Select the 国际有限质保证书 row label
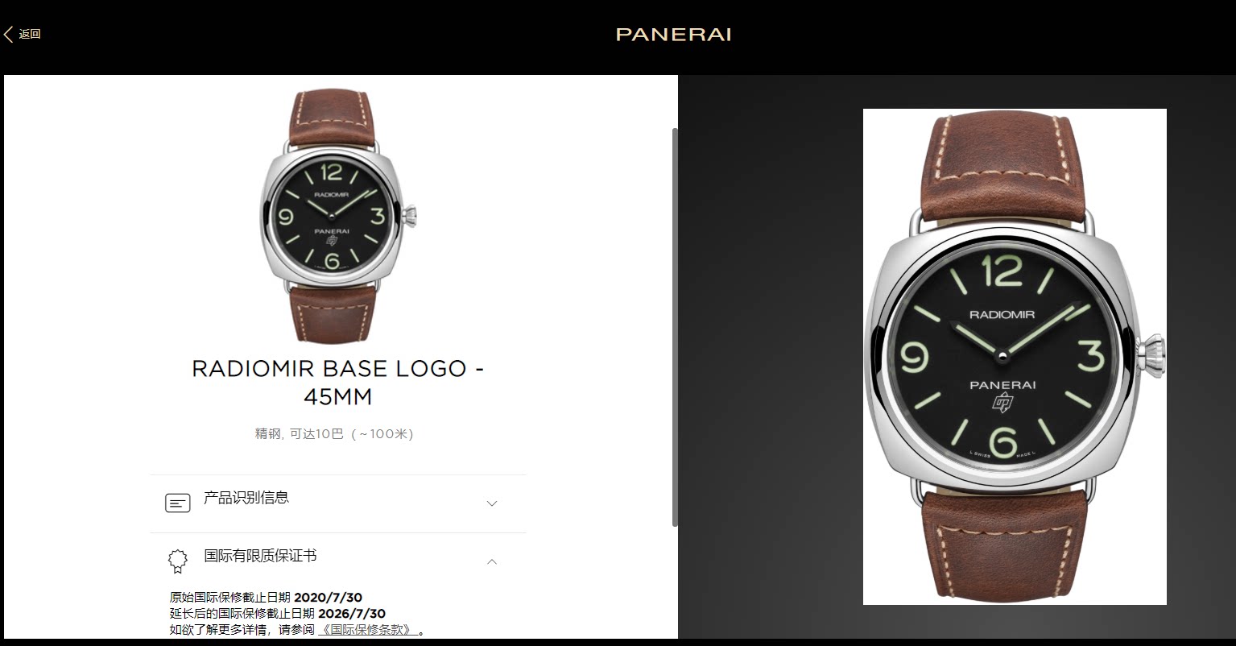Viewport: 1236px width, 646px height. coord(260,556)
